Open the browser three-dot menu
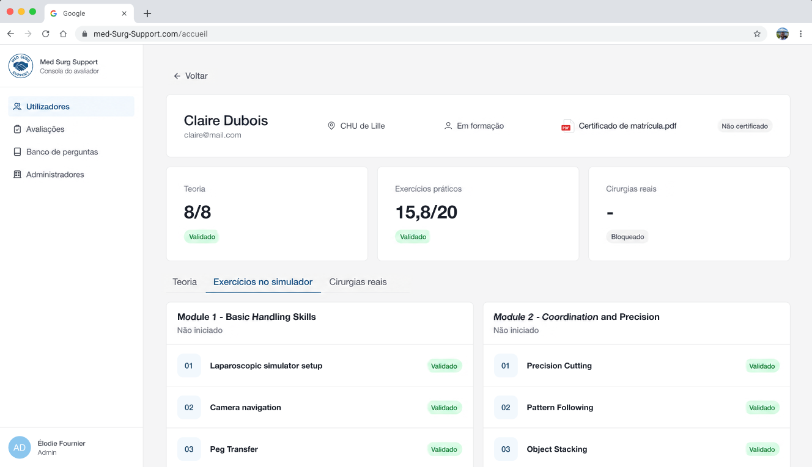812x467 pixels. click(x=800, y=34)
